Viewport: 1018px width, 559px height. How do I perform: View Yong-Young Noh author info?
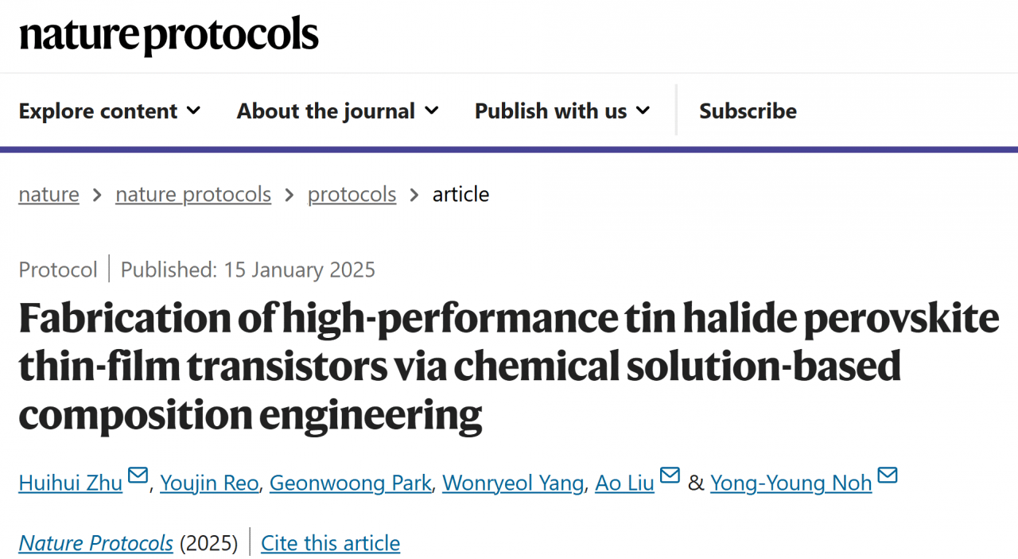point(791,483)
